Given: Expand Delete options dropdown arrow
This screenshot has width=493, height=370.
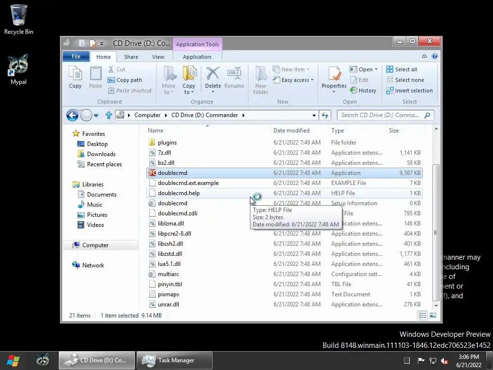Looking at the screenshot, I should [213, 92].
